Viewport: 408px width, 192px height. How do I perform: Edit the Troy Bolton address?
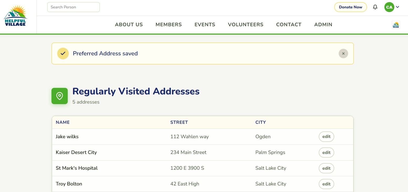tap(326, 184)
